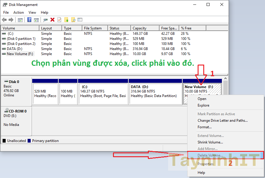The image size is (265, 178).
Task: Click the folder with green arrow icon
Action: (66, 20)
